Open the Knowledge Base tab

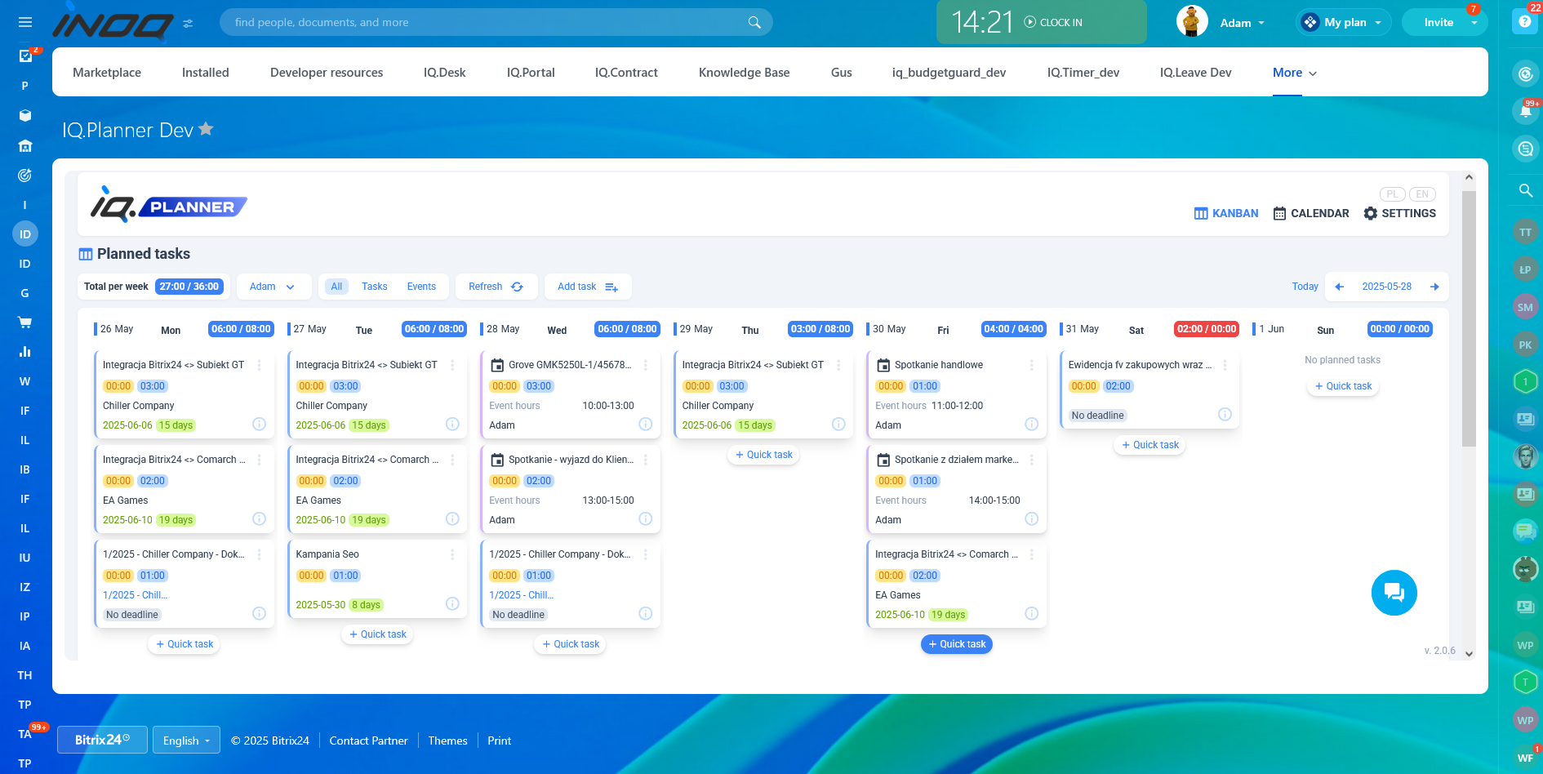coord(745,73)
